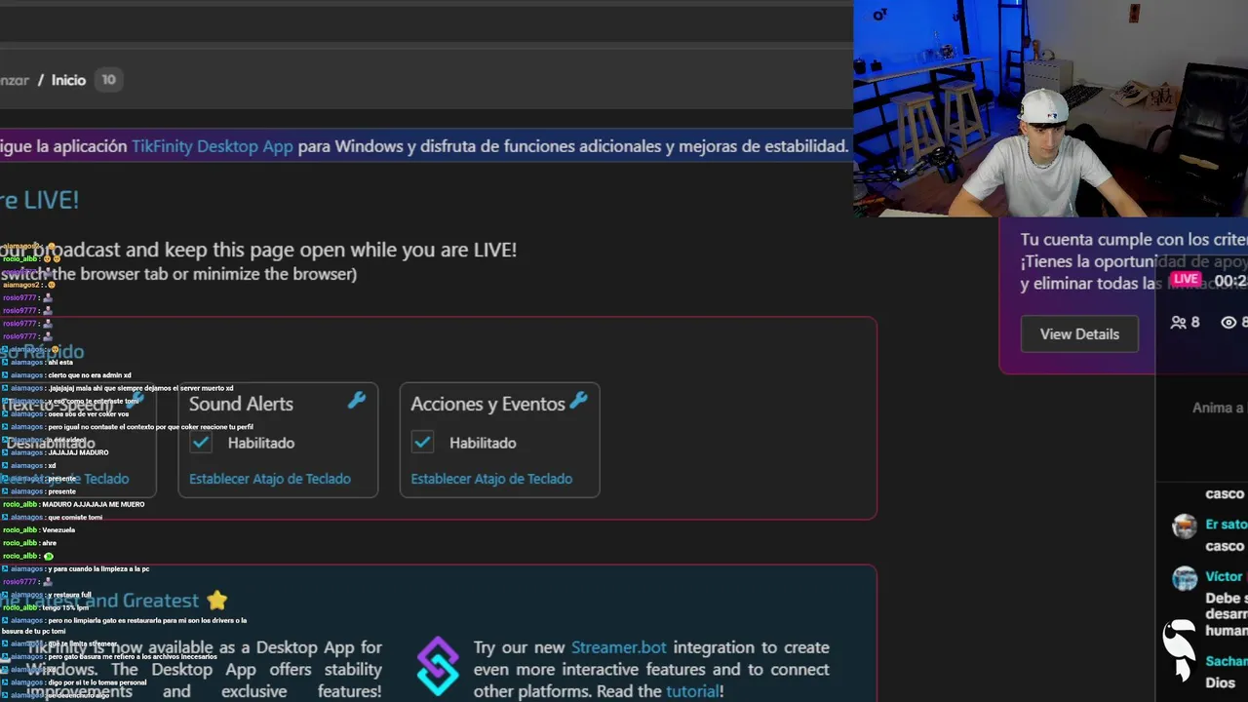Click the Acciones y Eventos card title
Screen dimensions: 1248x702
[x=487, y=404]
